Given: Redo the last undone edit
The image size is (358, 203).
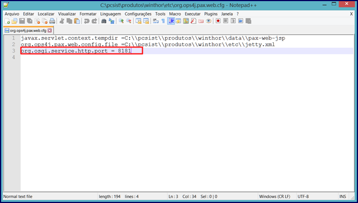Looking at the screenshot, I should tap(94, 21).
